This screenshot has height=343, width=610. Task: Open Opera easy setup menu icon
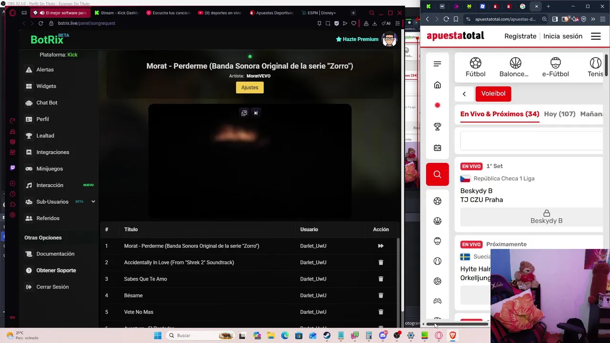[397, 23]
